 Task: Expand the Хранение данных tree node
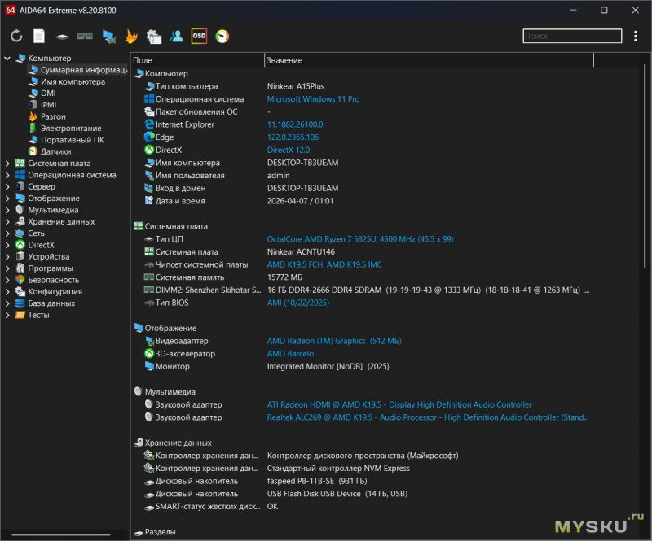click(x=7, y=221)
